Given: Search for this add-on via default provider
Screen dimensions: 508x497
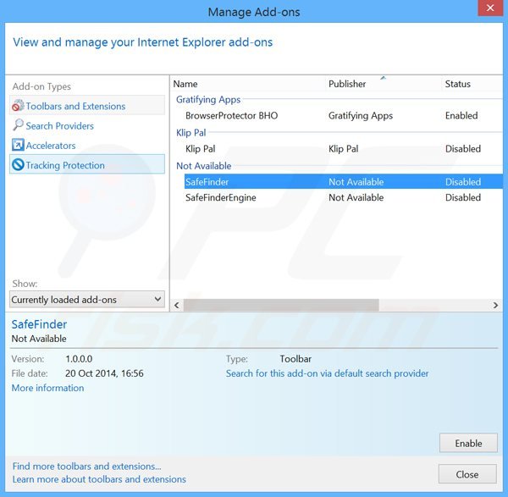Looking at the screenshot, I should [x=327, y=373].
